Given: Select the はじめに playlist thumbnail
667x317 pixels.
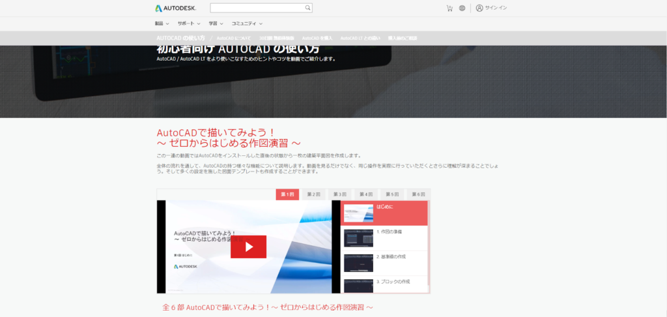Looking at the screenshot, I should pos(359,213).
